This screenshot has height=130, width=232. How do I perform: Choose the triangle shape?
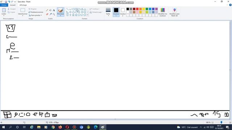(85, 9)
